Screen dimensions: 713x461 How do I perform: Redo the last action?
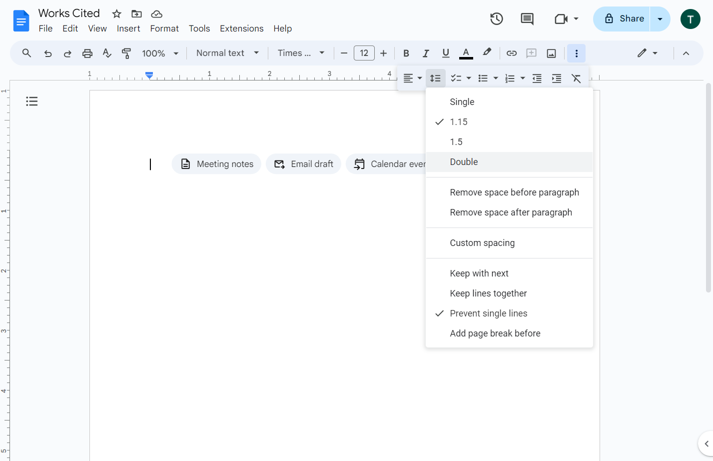click(67, 53)
